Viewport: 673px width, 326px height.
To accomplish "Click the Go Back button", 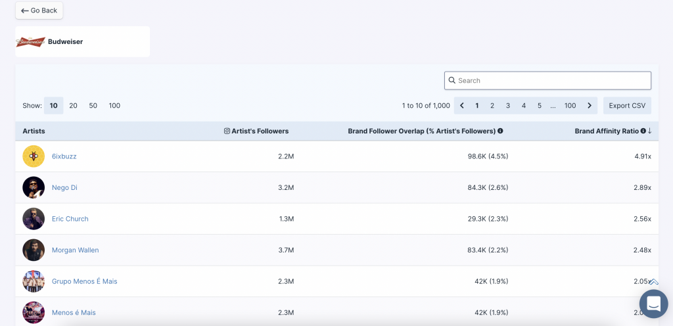I will coord(39,11).
